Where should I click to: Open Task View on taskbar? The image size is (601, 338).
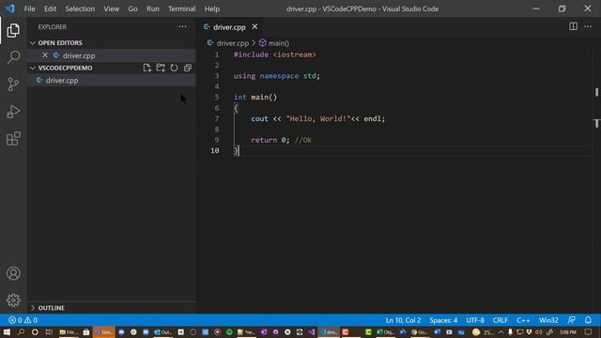tap(49, 331)
